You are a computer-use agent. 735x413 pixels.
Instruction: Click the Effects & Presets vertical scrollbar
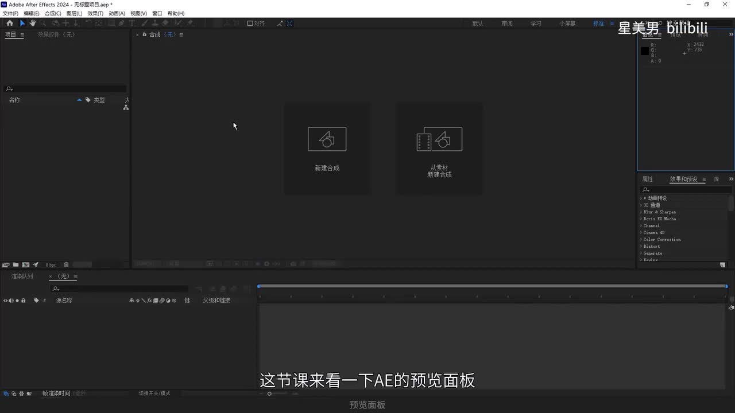730,204
